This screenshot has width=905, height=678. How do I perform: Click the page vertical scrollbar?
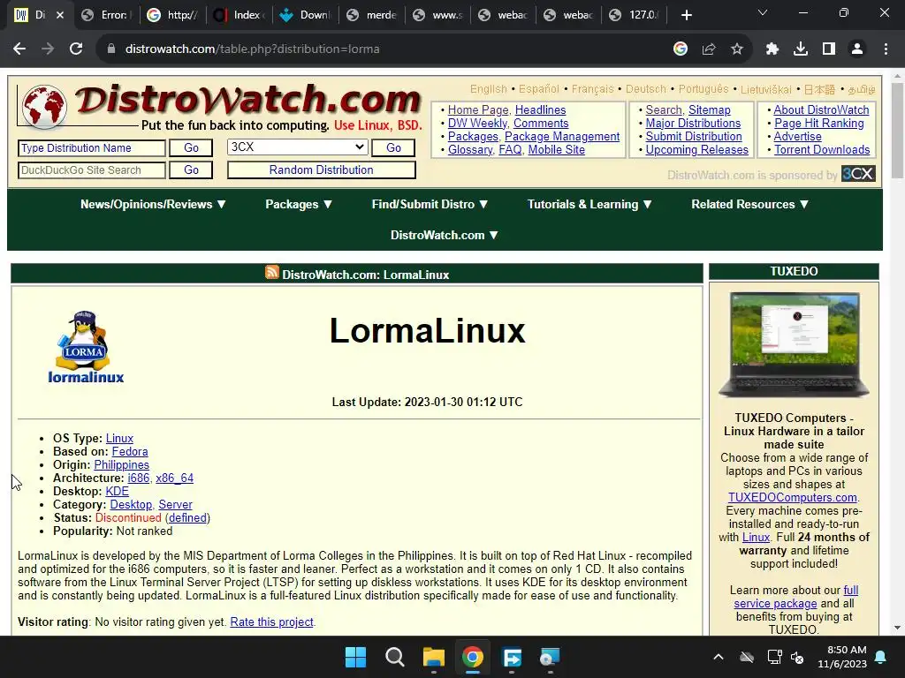tap(897, 131)
